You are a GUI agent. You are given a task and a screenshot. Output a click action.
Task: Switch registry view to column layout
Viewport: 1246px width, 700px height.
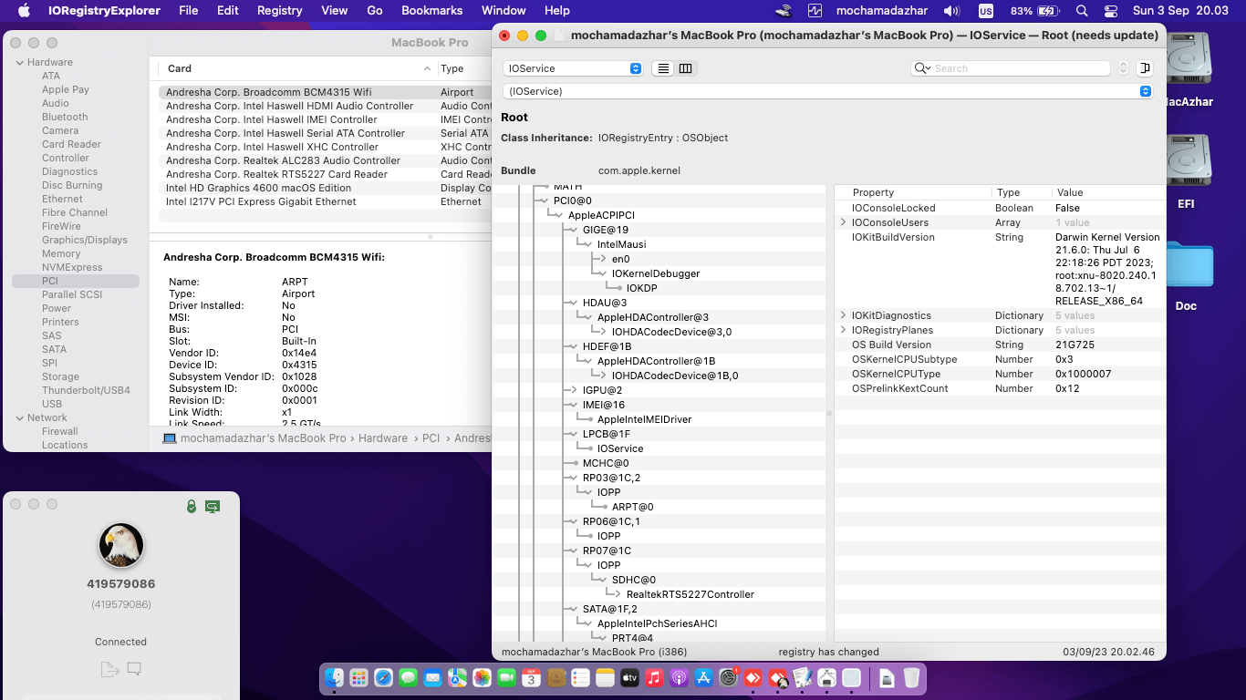685,68
